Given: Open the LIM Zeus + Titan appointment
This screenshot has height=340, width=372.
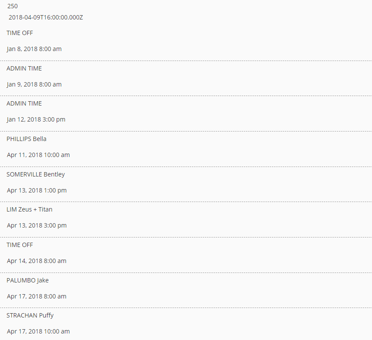Looking at the screenshot, I should tap(29, 209).
